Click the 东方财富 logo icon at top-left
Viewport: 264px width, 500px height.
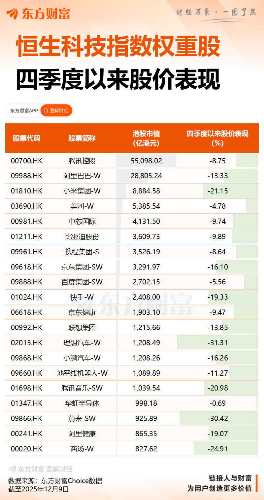pos(13,13)
